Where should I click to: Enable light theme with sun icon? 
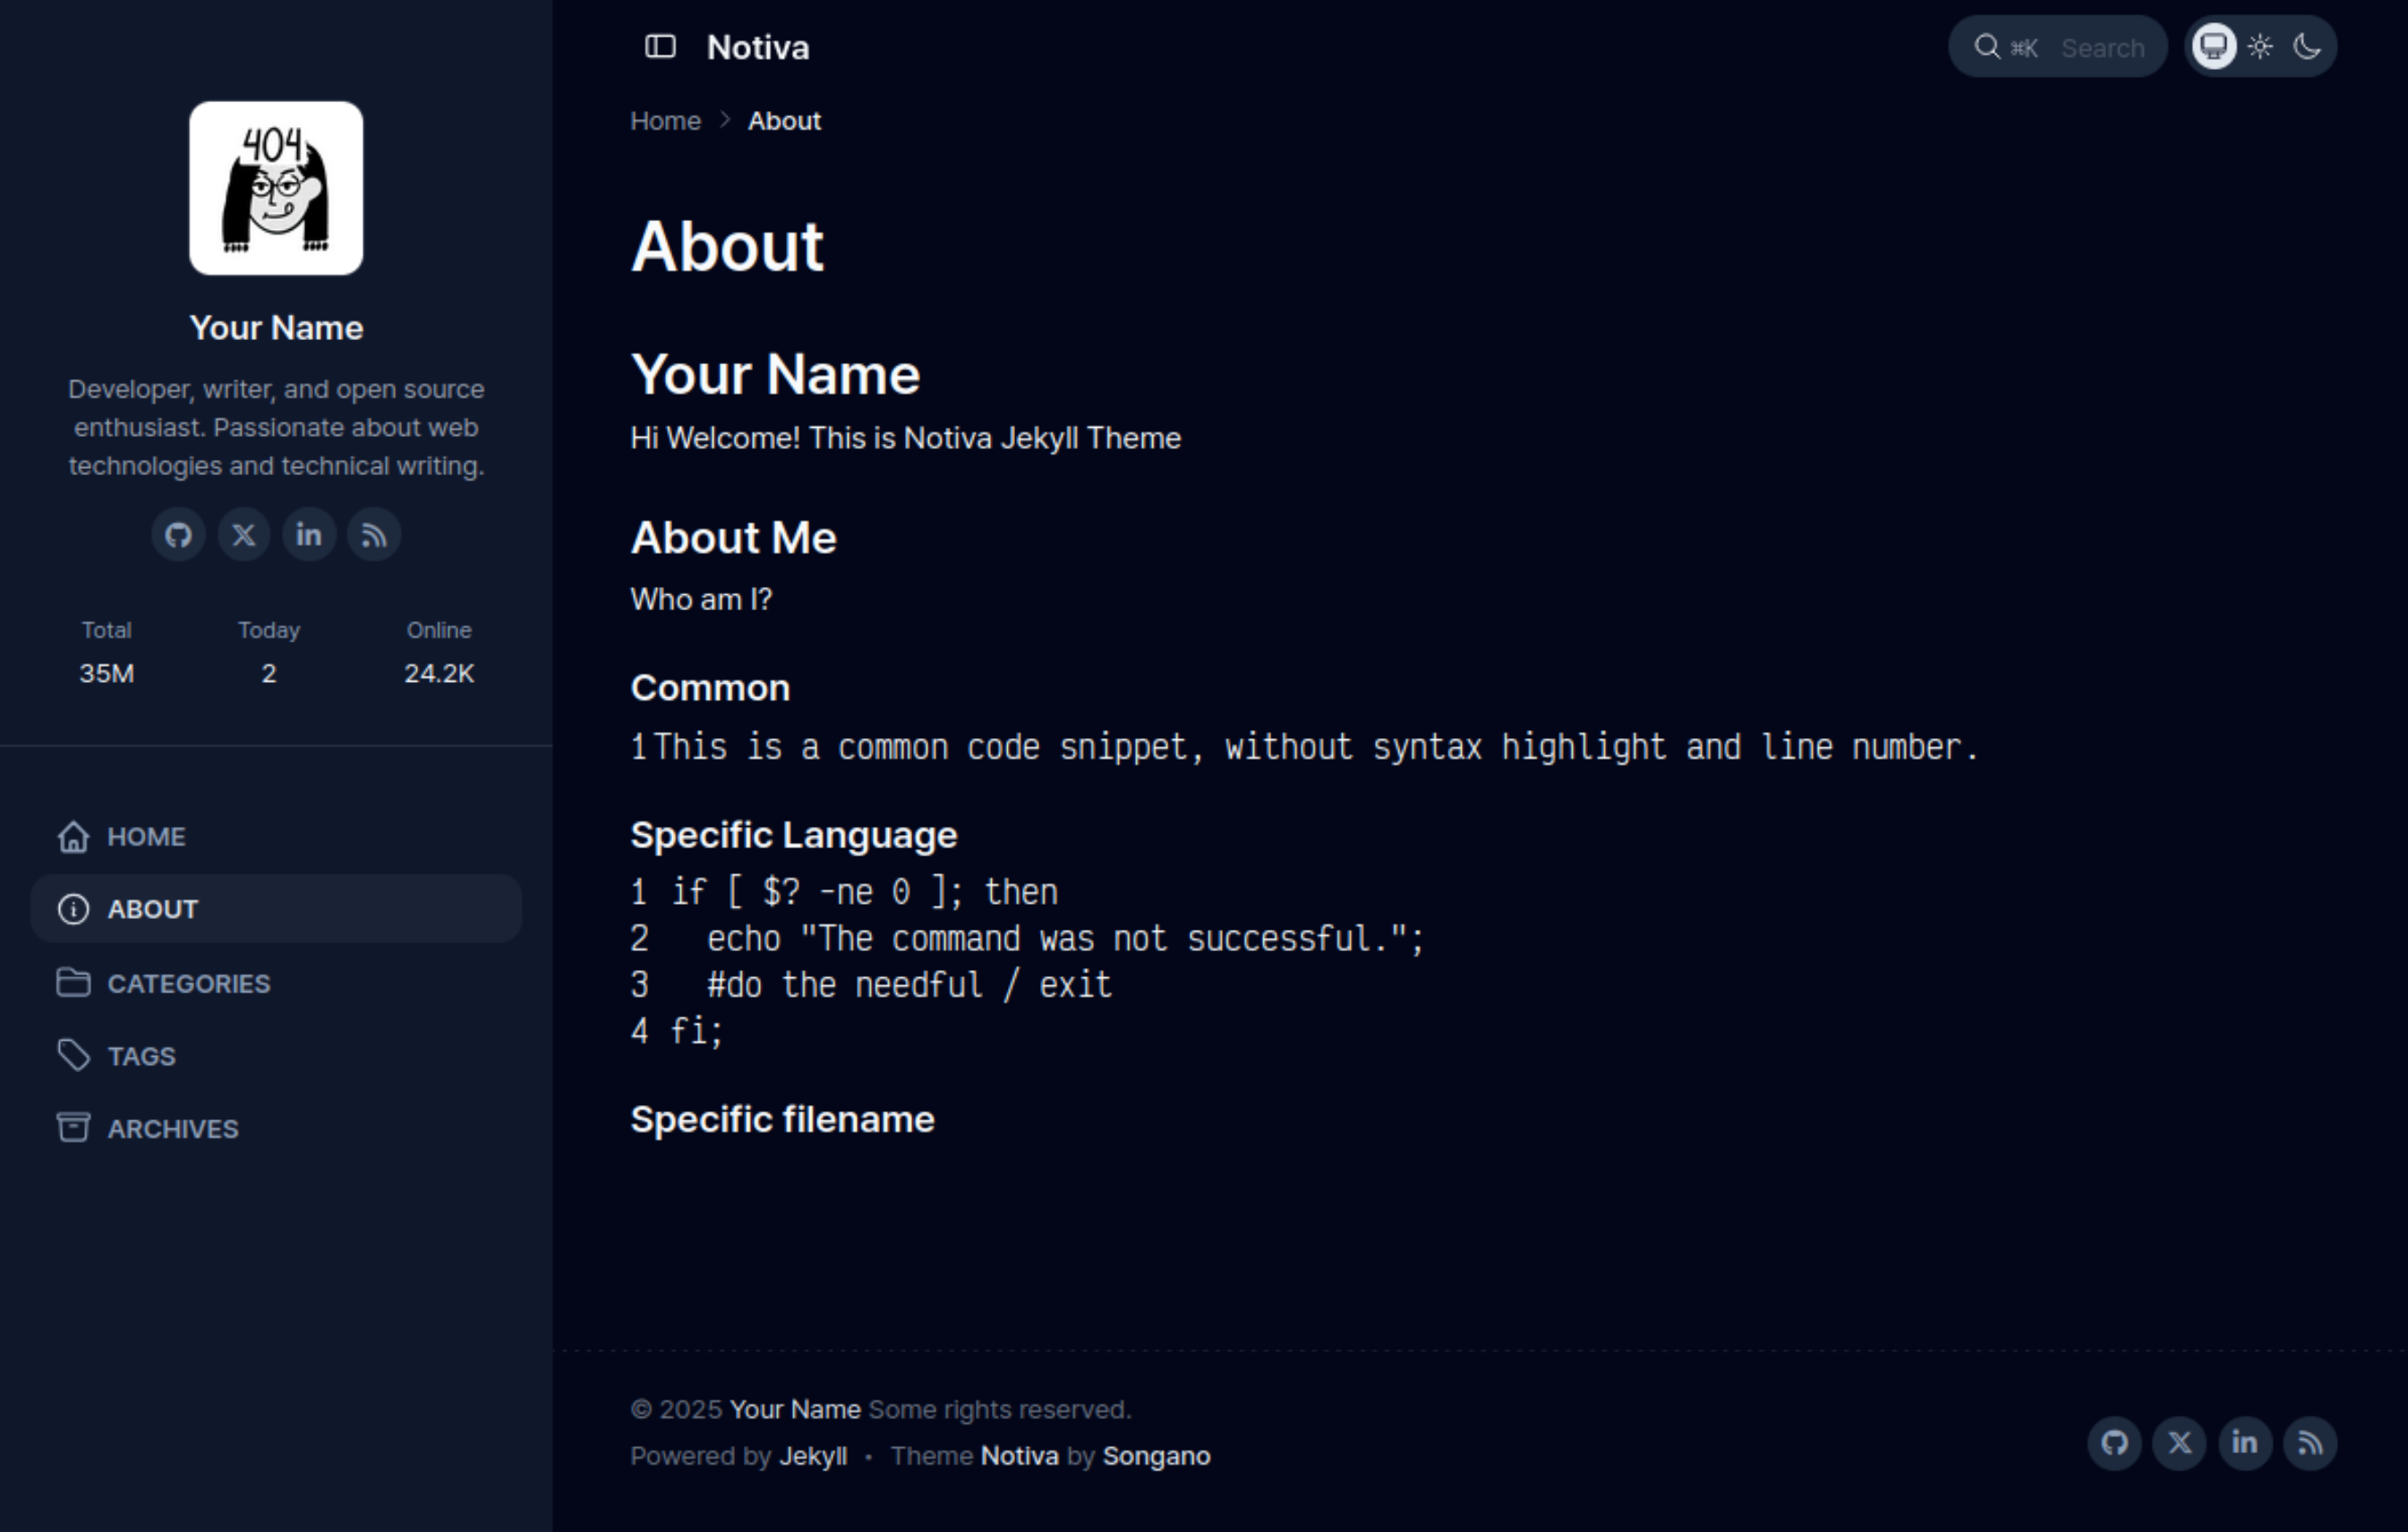pos(2261,47)
